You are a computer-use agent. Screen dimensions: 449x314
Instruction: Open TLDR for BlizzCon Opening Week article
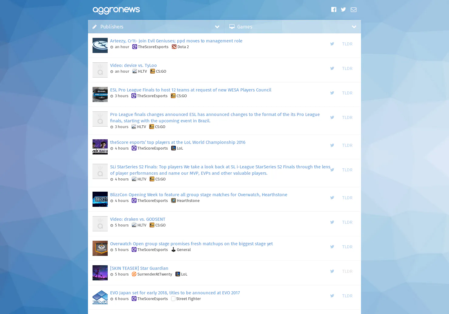[347, 198]
